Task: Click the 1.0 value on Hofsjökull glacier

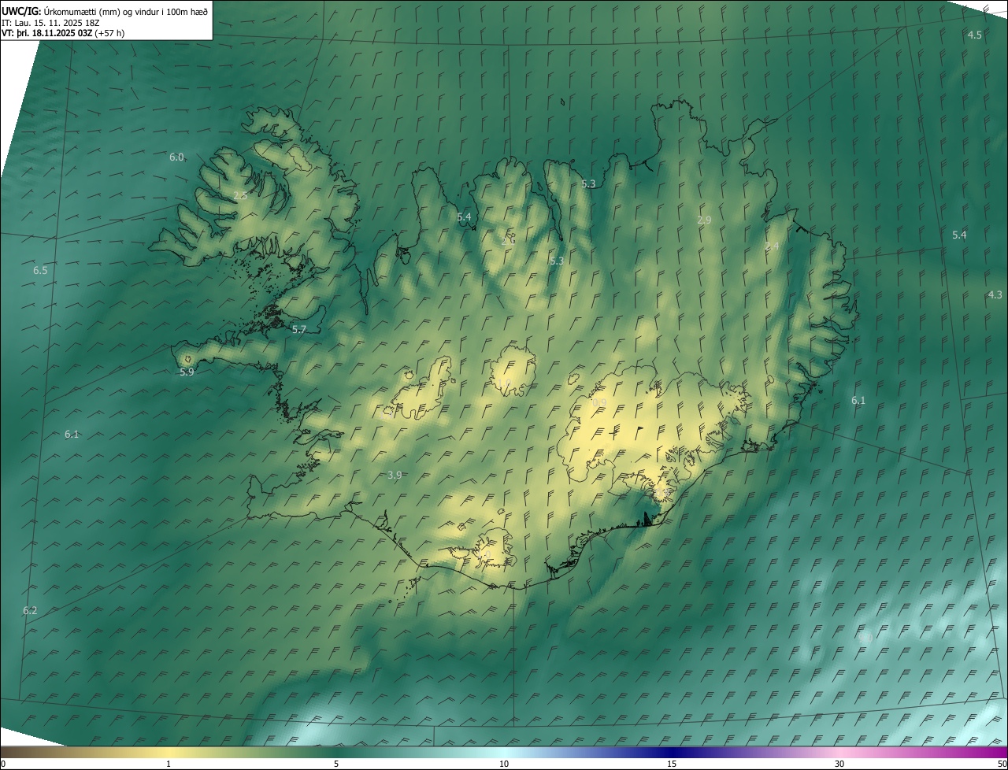Action: (505, 383)
